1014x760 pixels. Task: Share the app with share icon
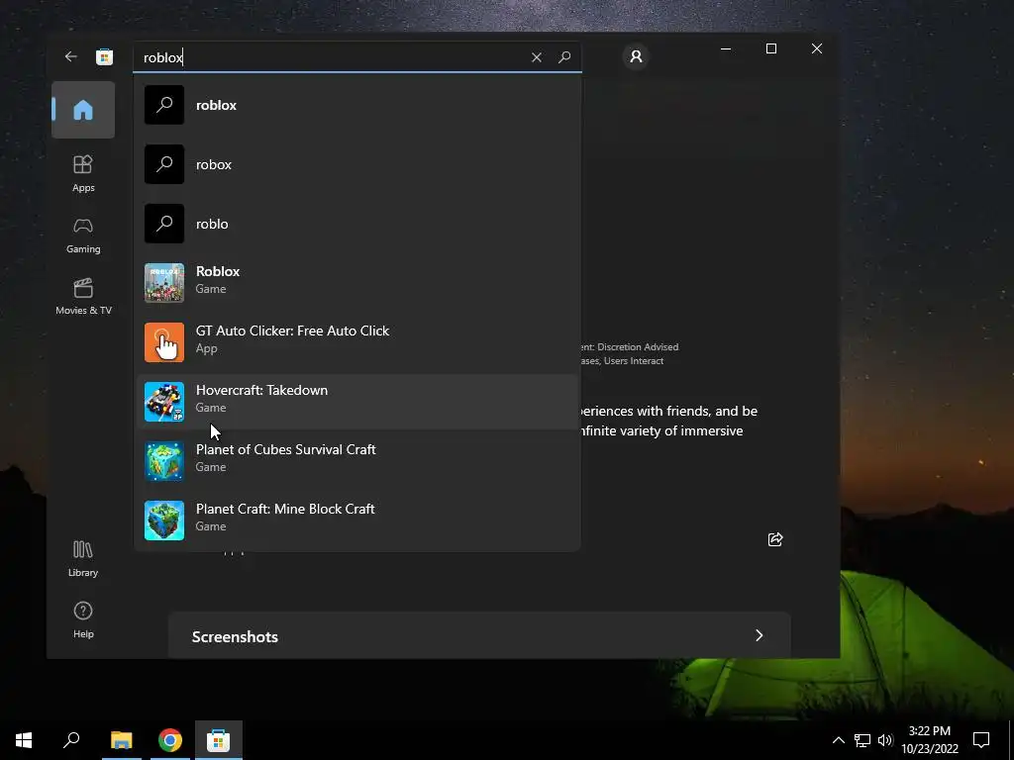point(775,539)
